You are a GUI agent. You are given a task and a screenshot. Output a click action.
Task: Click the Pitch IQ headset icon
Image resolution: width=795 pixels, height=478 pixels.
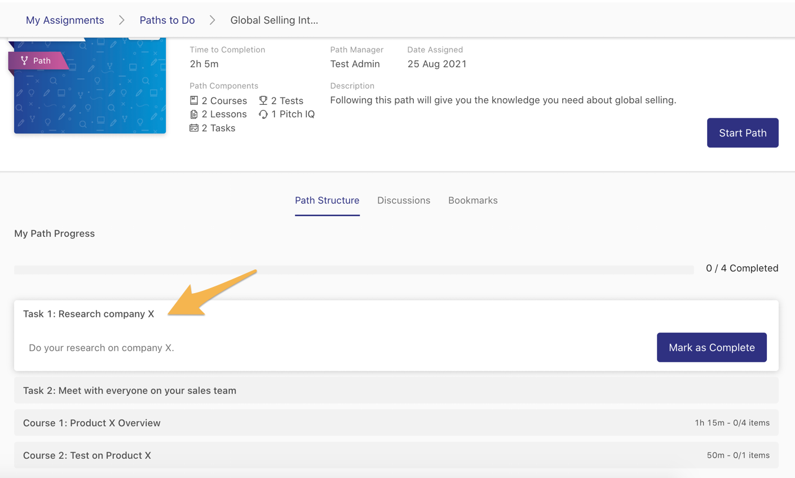tap(263, 114)
